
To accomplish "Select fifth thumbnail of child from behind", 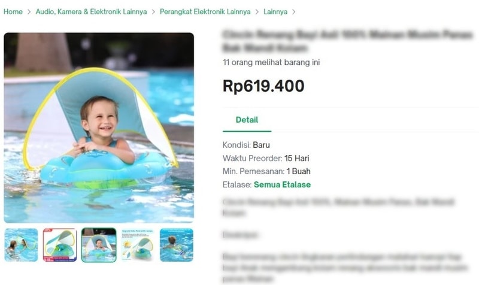I will 177,245.
